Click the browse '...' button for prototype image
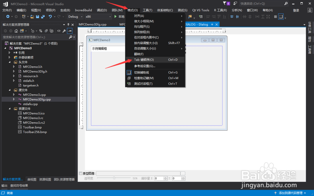The image size is (314, 196). pyautogui.click(x=183, y=173)
